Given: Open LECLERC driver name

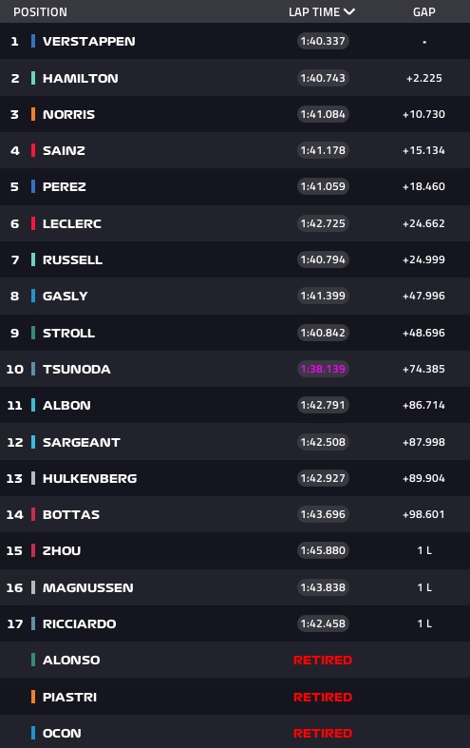Looking at the screenshot, I should [x=72, y=223].
